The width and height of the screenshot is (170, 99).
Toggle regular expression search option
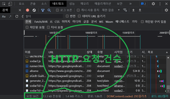(10, 16)
